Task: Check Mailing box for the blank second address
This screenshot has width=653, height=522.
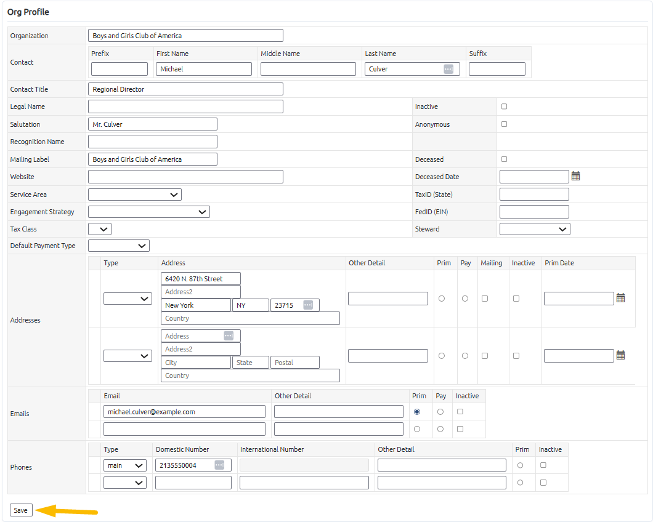Action: click(485, 356)
